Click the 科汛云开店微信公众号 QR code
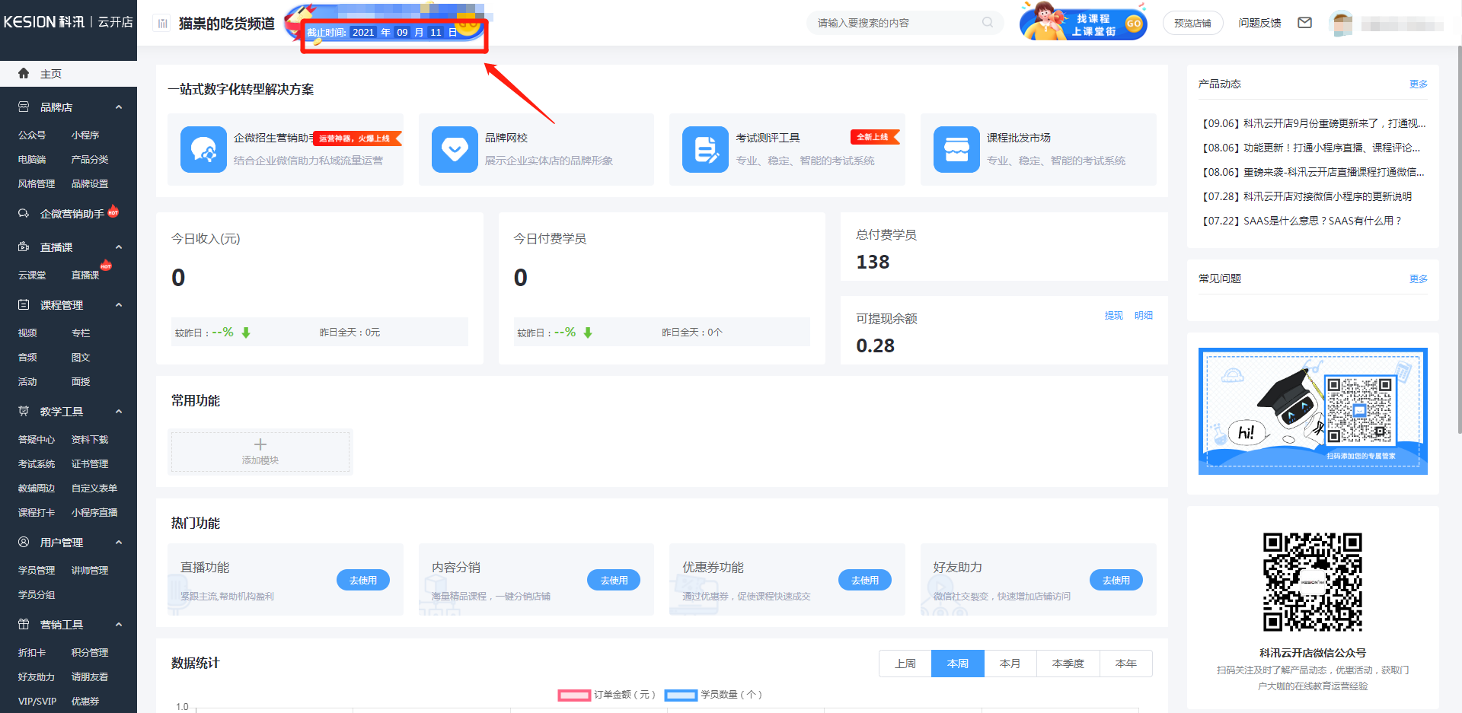 click(x=1313, y=582)
